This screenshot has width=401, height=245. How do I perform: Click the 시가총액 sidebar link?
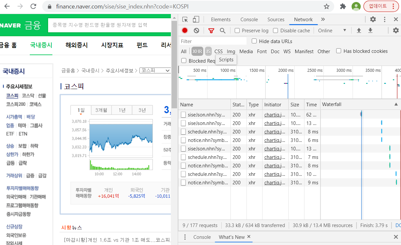[x=14, y=117]
